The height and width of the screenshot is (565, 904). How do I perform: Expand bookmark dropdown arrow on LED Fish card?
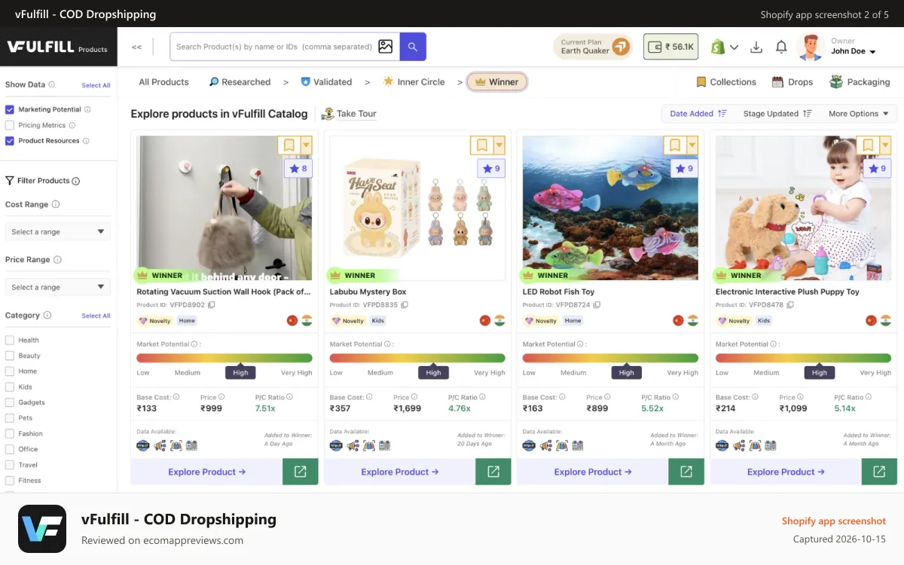click(x=692, y=145)
